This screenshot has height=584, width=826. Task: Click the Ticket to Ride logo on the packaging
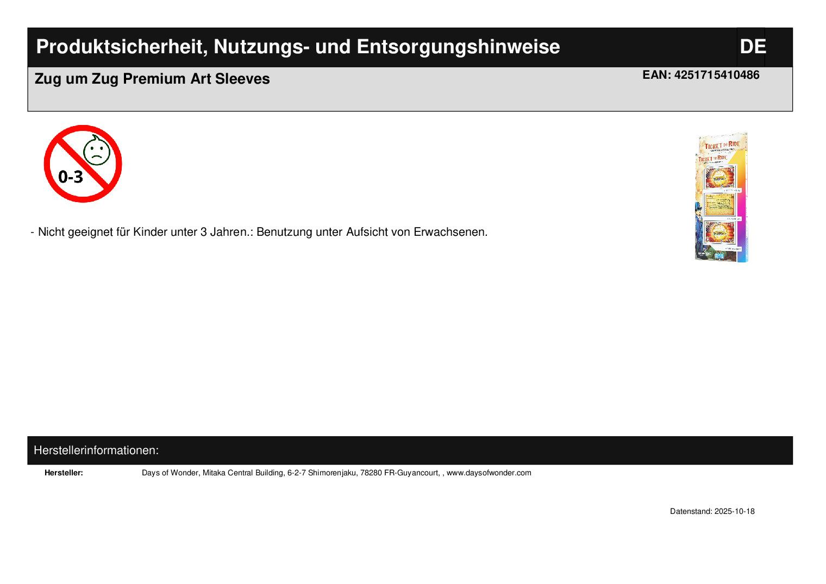[722, 145]
